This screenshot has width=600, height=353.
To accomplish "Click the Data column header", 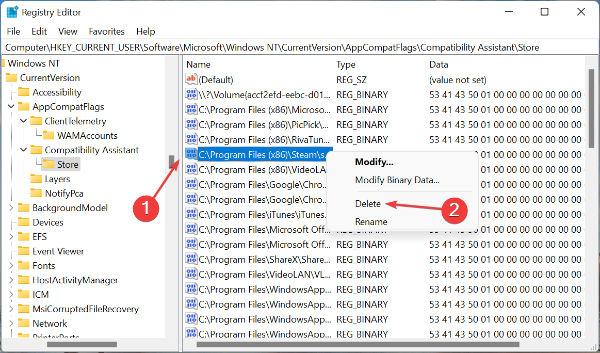I will pyautogui.click(x=505, y=65).
